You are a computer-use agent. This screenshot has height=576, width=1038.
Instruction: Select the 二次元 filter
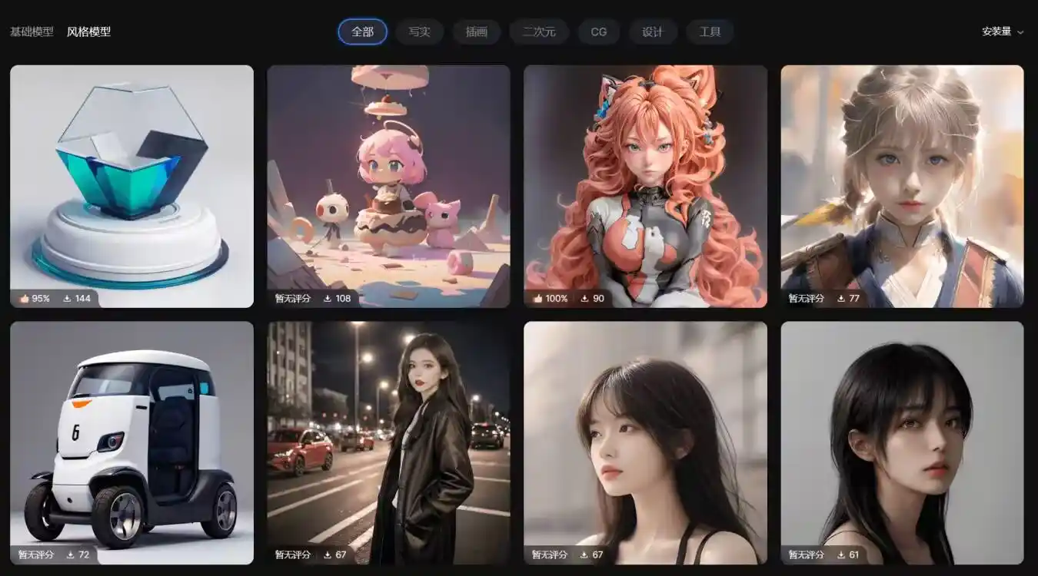539,31
